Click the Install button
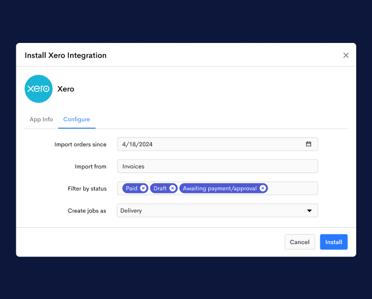Image resolution: width=372 pixels, height=299 pixels. 333,242
